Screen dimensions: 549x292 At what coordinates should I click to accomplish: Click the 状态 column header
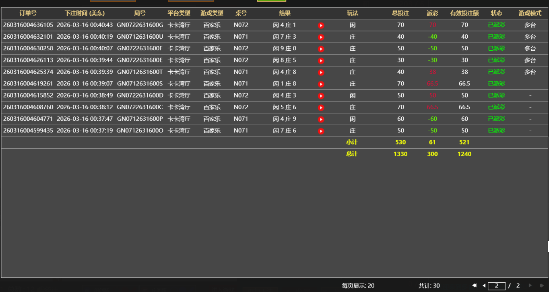click(496, 13)
